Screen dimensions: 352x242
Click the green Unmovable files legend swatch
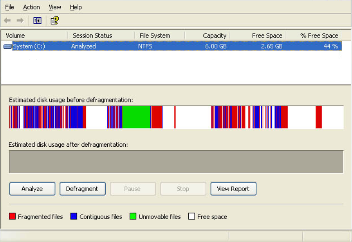pos(133,217)
